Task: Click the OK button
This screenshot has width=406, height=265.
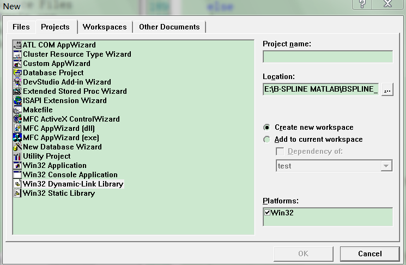Action: (x=303, y=254)
